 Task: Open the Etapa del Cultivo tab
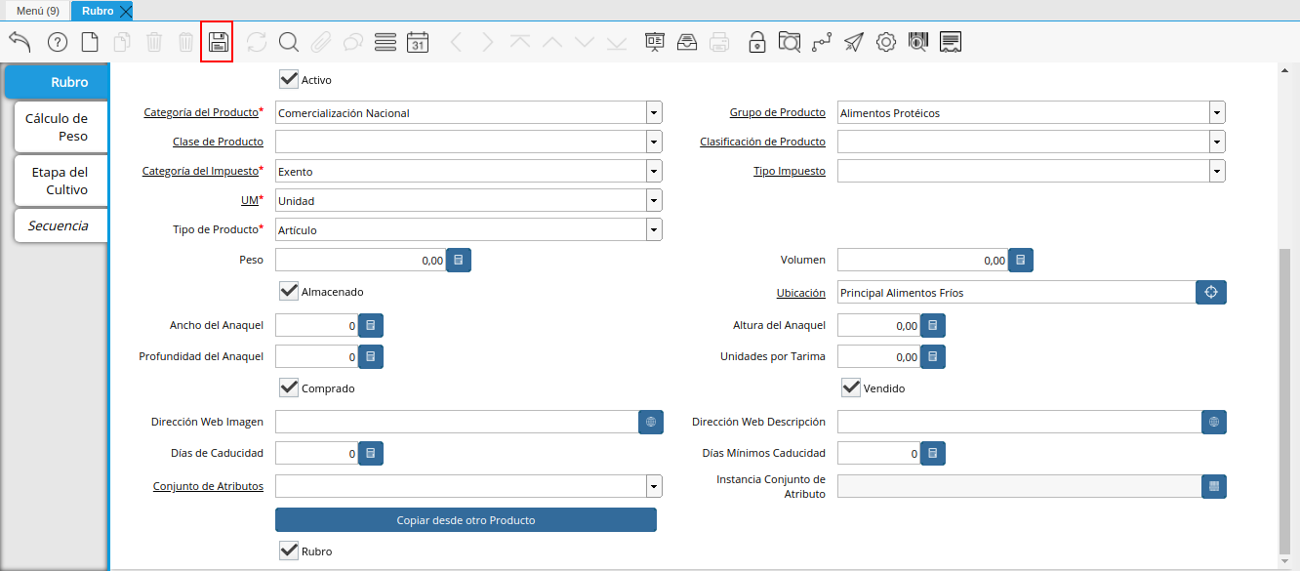tap(60, 181)
